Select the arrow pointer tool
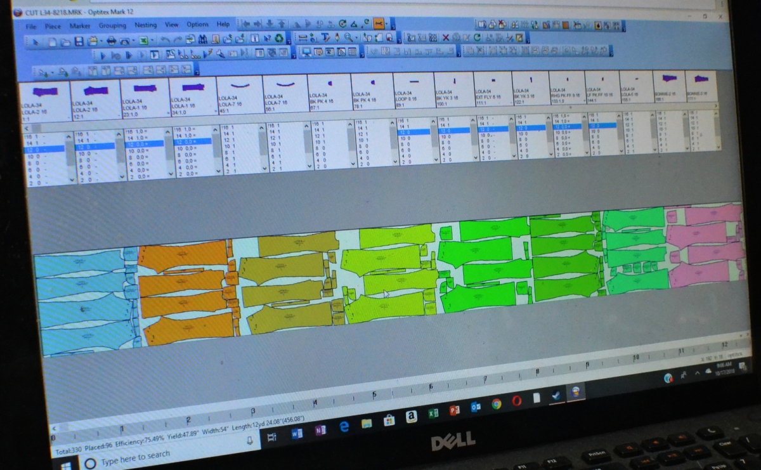 (x=35, y=42)
